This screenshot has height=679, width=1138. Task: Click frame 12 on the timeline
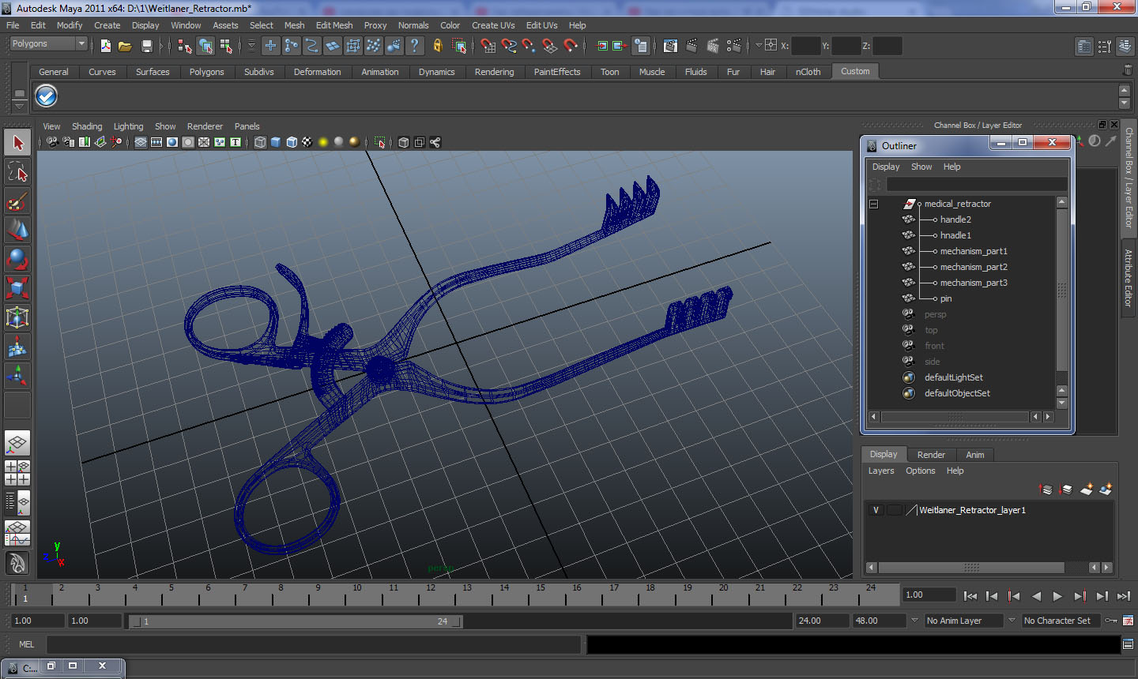click(x=431, y=595)
